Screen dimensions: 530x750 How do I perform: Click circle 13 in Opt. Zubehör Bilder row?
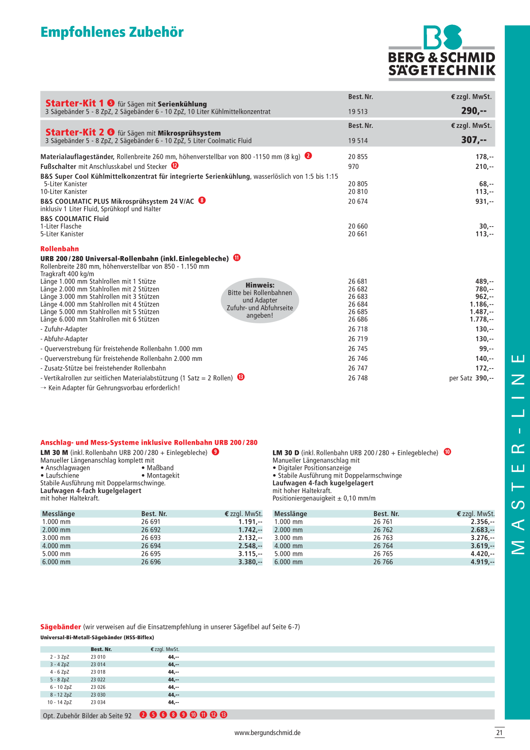(x=224, y=715)
